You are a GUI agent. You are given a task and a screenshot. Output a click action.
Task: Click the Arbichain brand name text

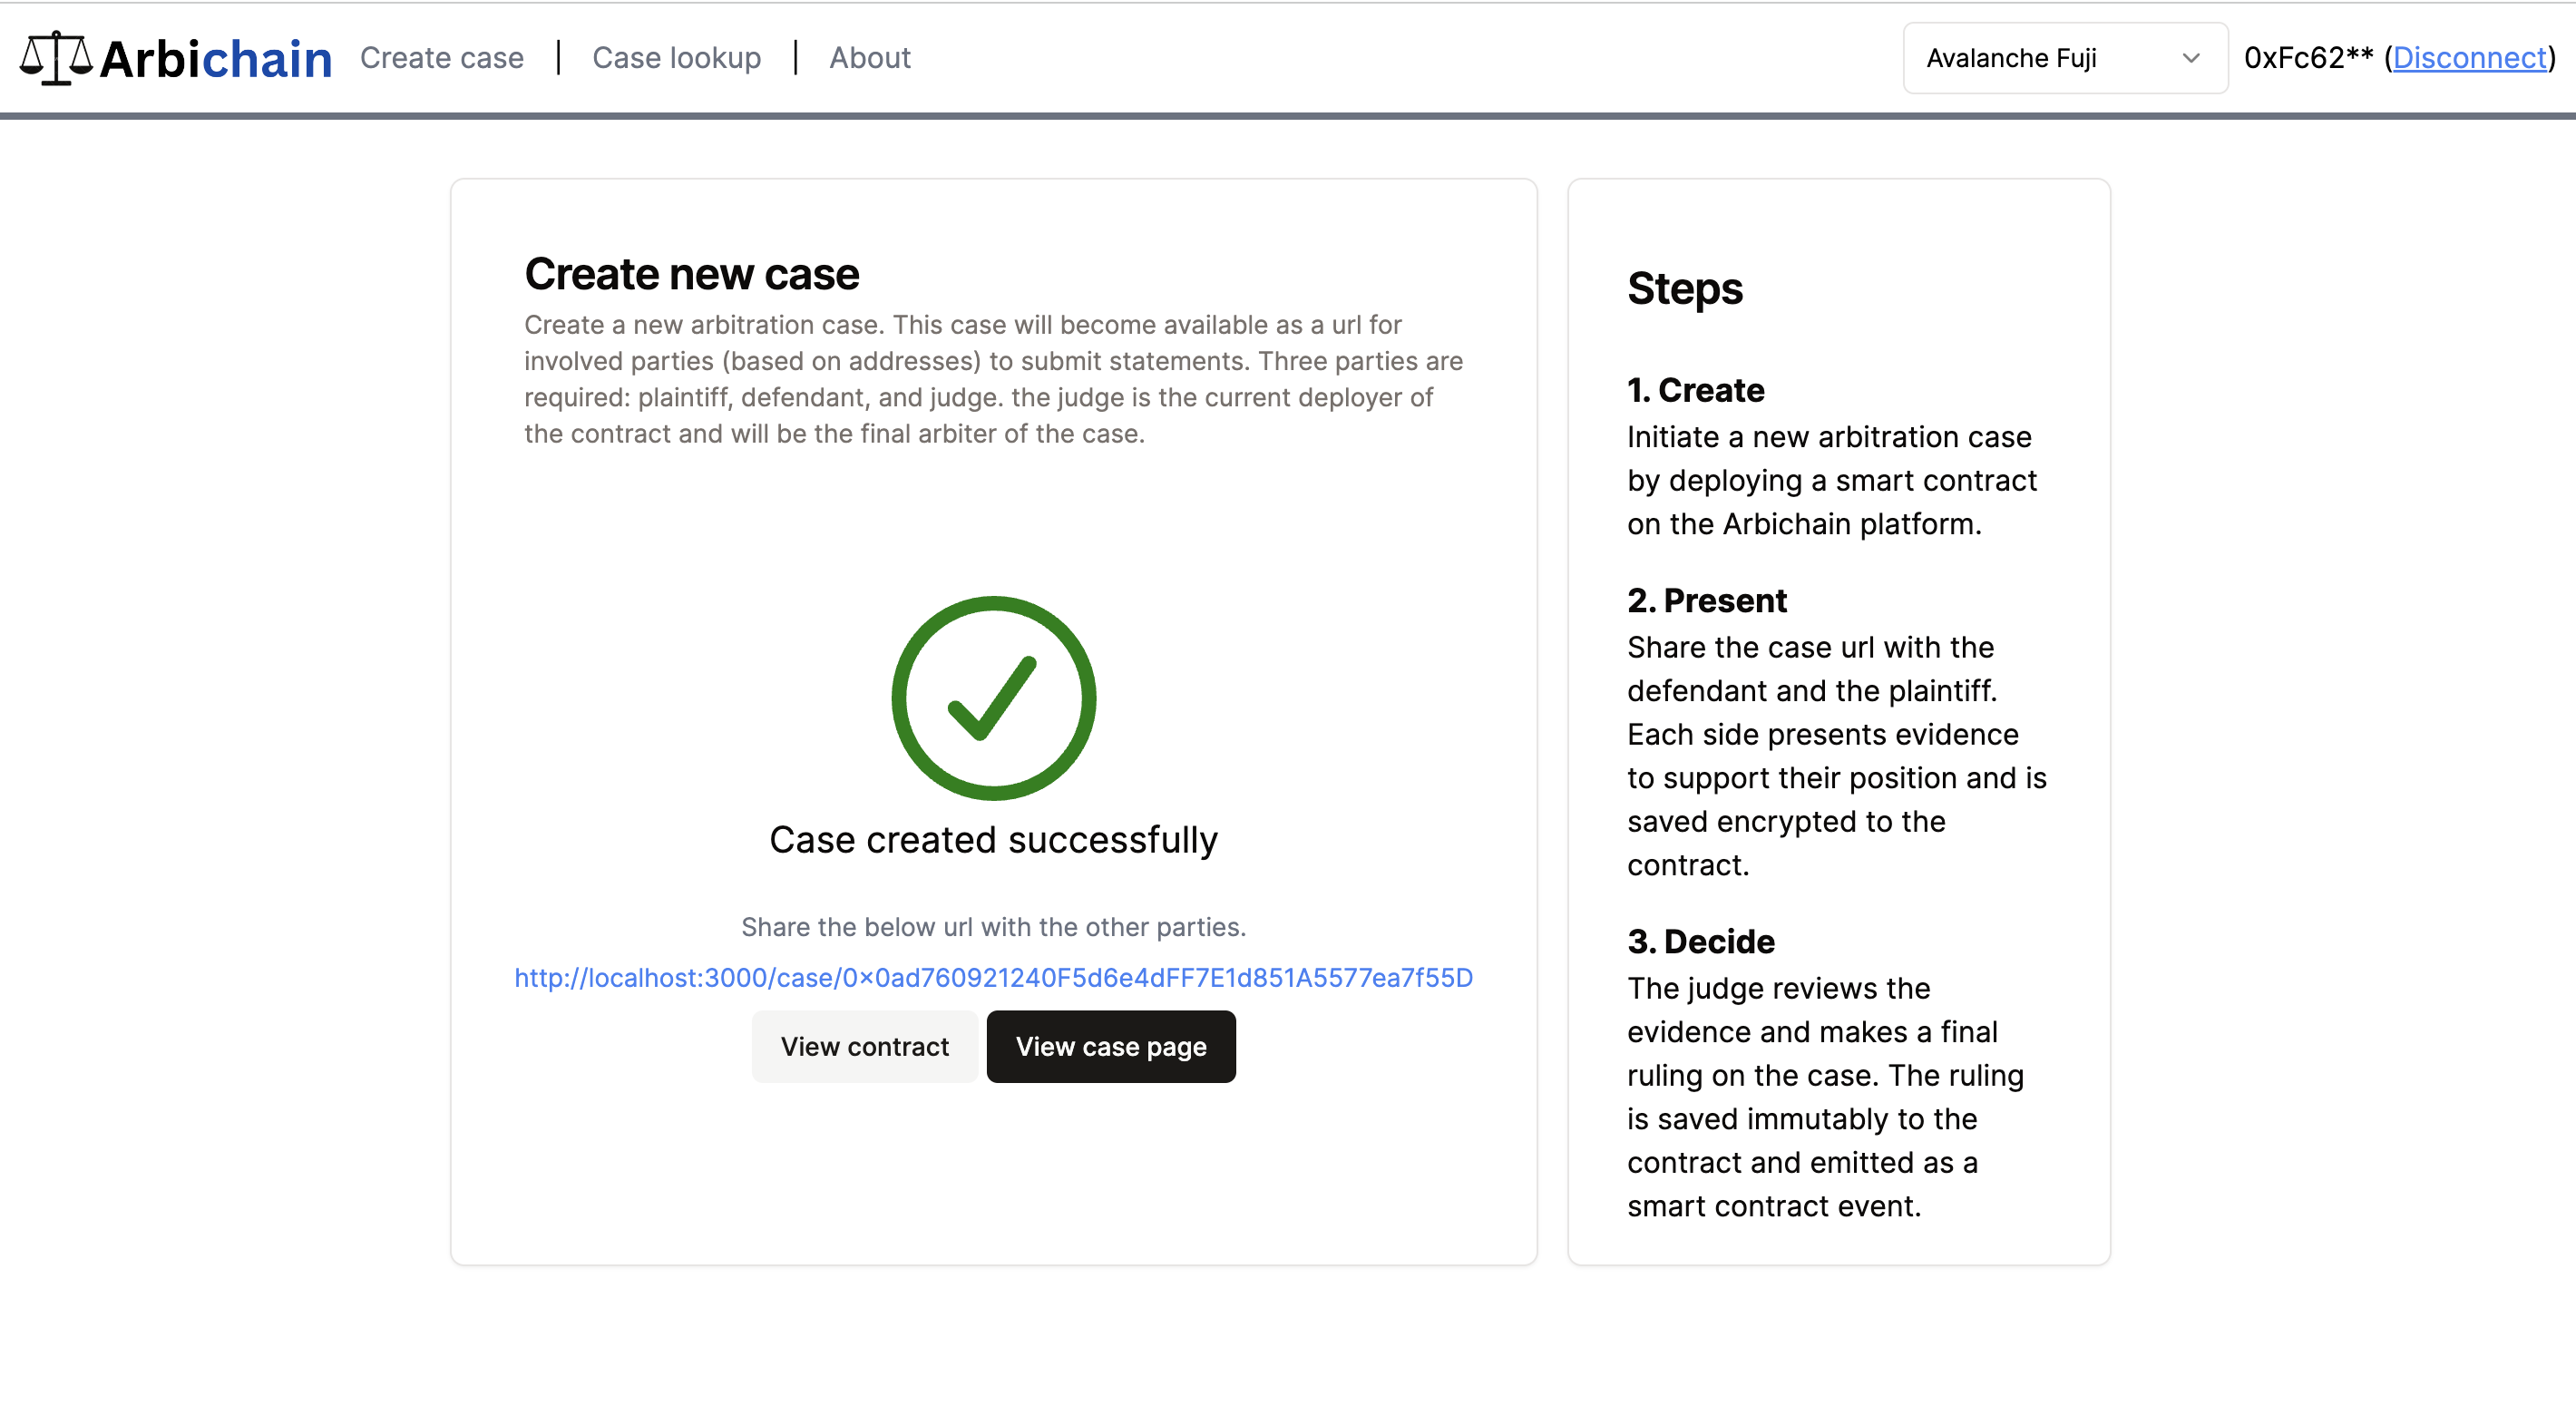216,59
